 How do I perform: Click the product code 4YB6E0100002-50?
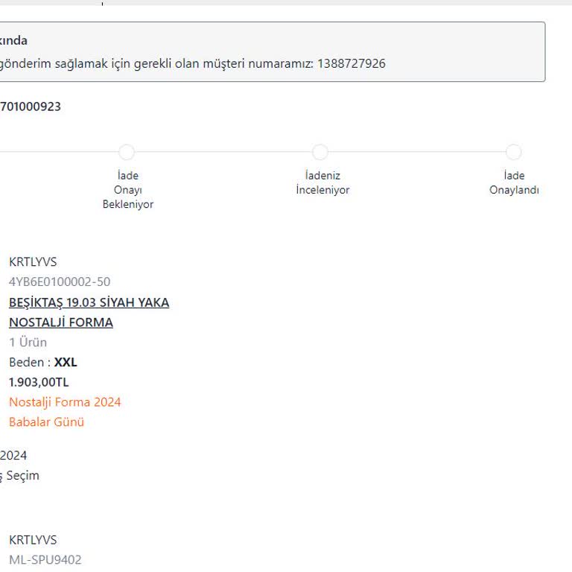point(60,282)
